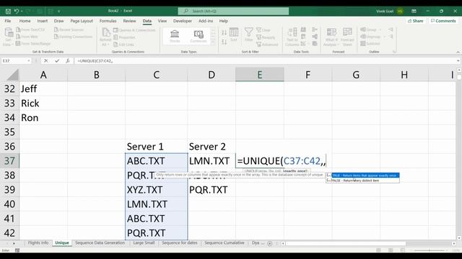Click Edit Links option
This screenshot has width=462, height=259.
point(123,45)
